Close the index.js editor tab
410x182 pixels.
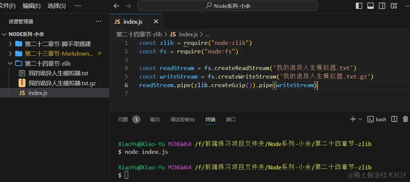[x=156, y=21]
